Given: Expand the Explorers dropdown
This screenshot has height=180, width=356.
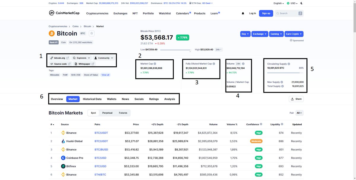Looking at the screenshot, I should [82, 58].
